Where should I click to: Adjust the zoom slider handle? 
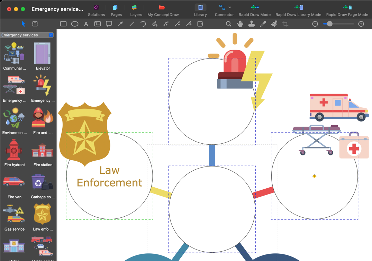(x=329, y=24)
